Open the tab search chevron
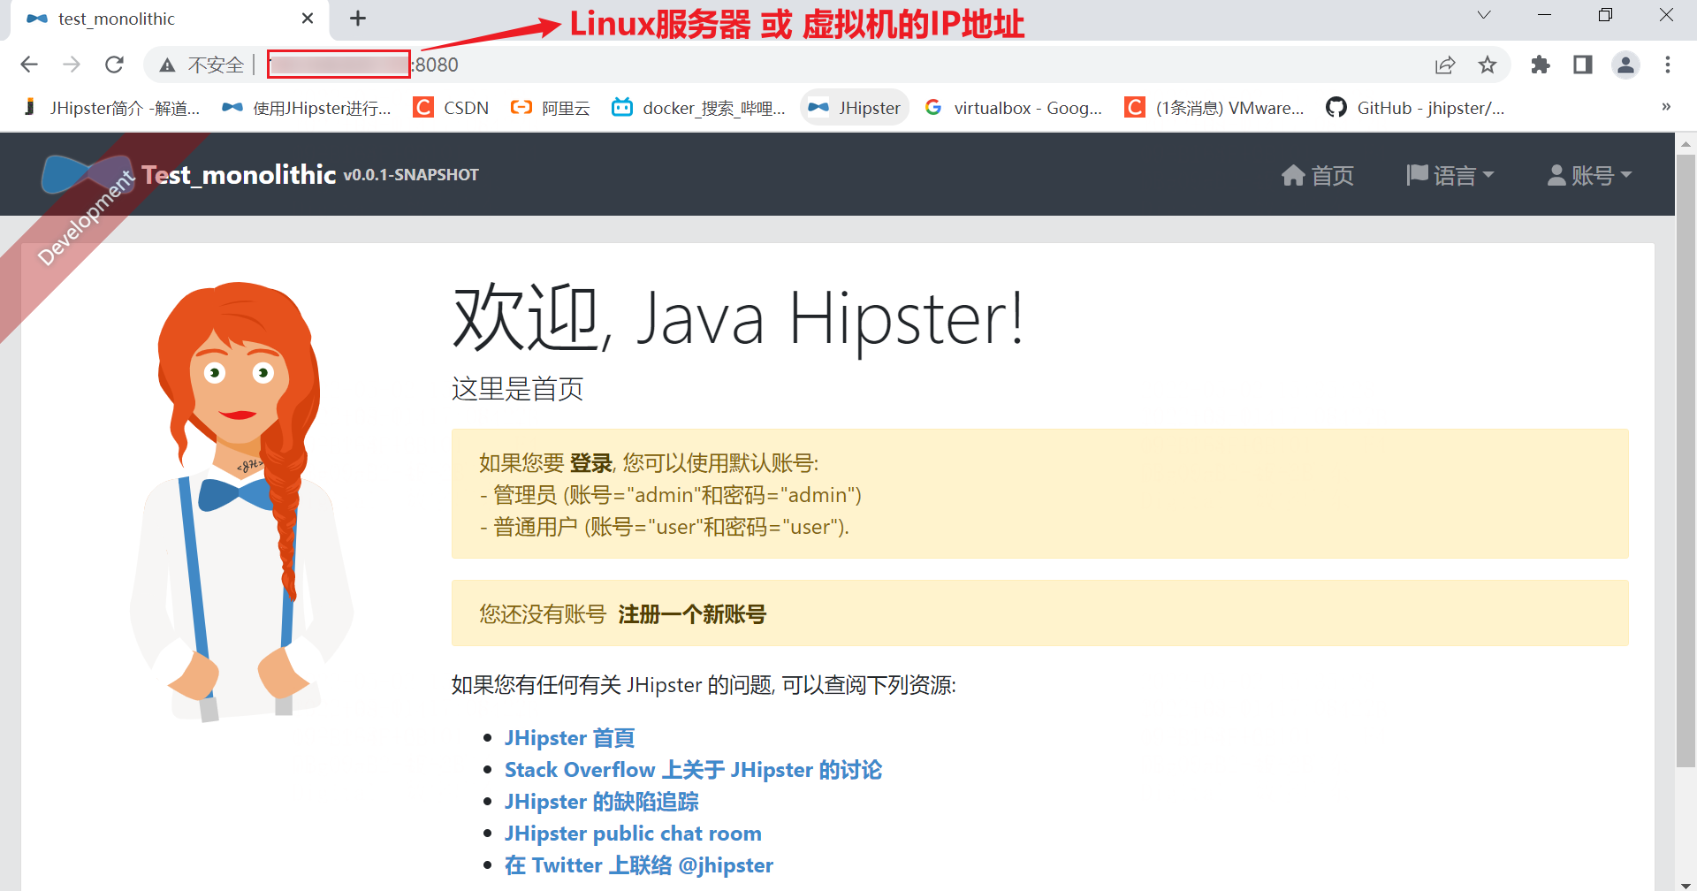Viewport: 1697px width, 891px height. click(x=1484, y=15)
